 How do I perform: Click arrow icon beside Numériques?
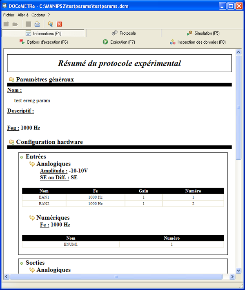pos(32,218)
